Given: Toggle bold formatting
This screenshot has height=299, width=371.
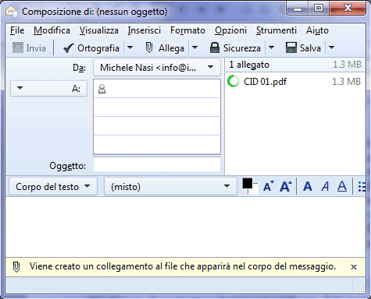Looking at the screenshot, I should 308,186.
